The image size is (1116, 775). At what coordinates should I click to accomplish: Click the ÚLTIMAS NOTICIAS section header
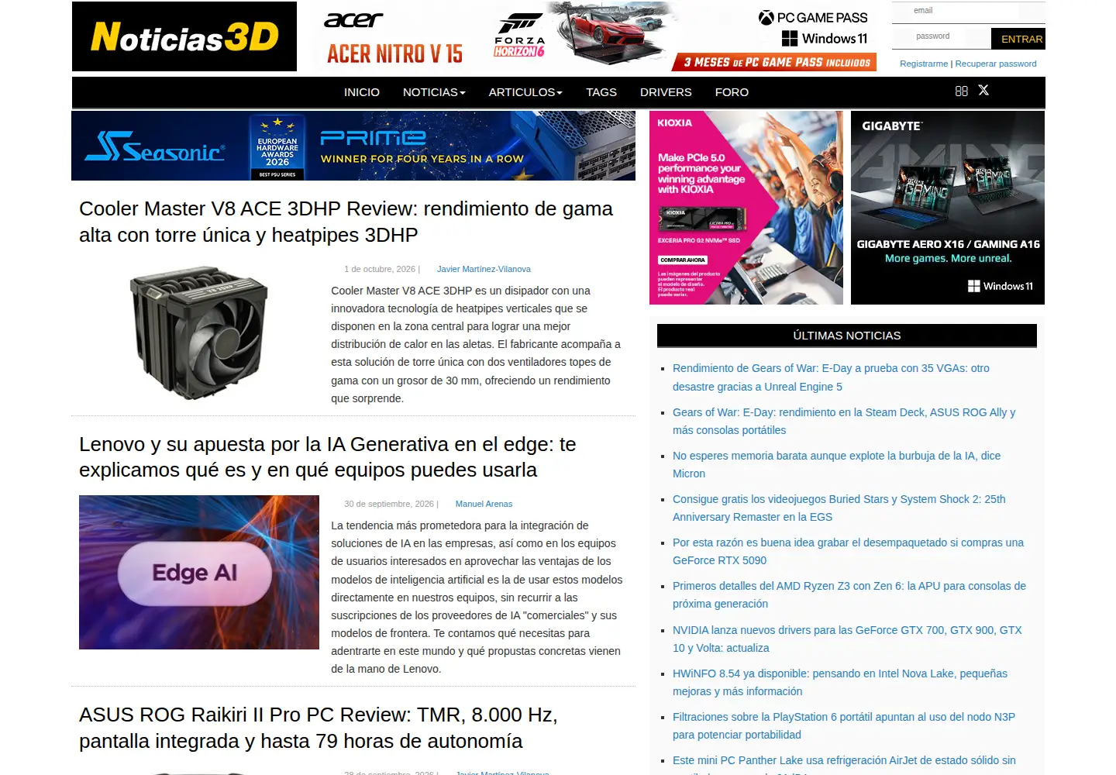point(847,336)
